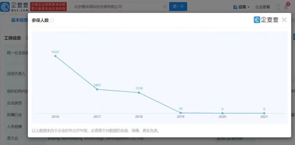This screenshot has width=295, height=145.
Task: Click the 查一下 search button
Action: pyautogui.click(x=178, y=7)
